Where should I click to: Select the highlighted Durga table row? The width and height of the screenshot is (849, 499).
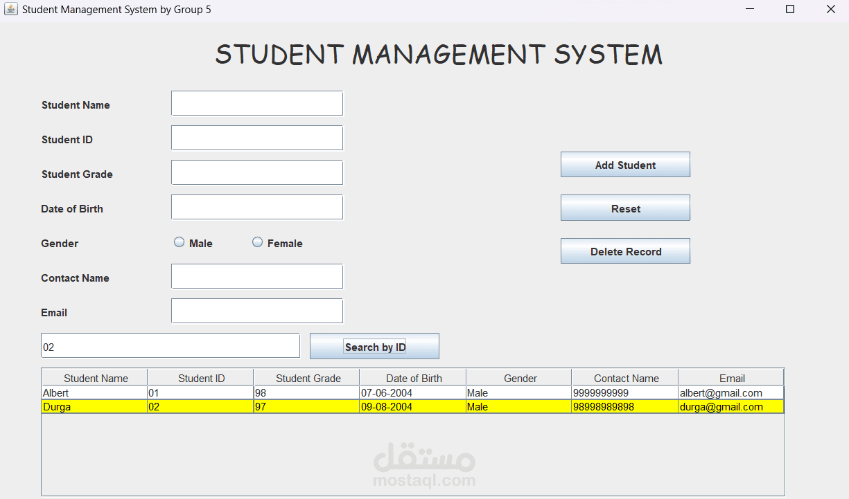point(277,406)
